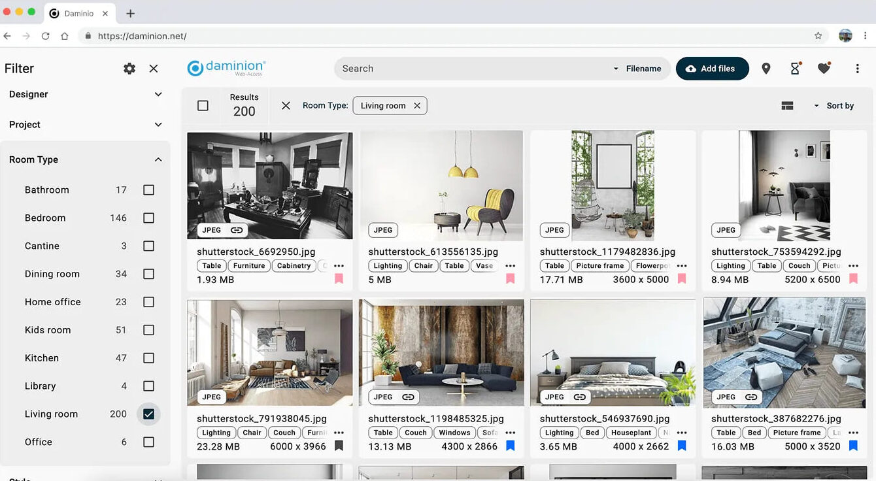Open the map location pin icon
Image resolution: width=876 pixels, height=481 pixels.
pyautogui.click(x=766, y=69)
